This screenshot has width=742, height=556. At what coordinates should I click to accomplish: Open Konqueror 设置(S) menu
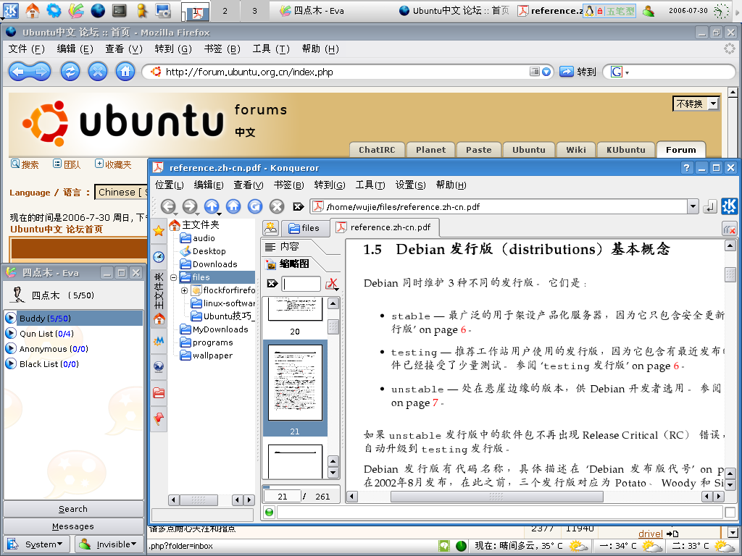coord(410,185)
